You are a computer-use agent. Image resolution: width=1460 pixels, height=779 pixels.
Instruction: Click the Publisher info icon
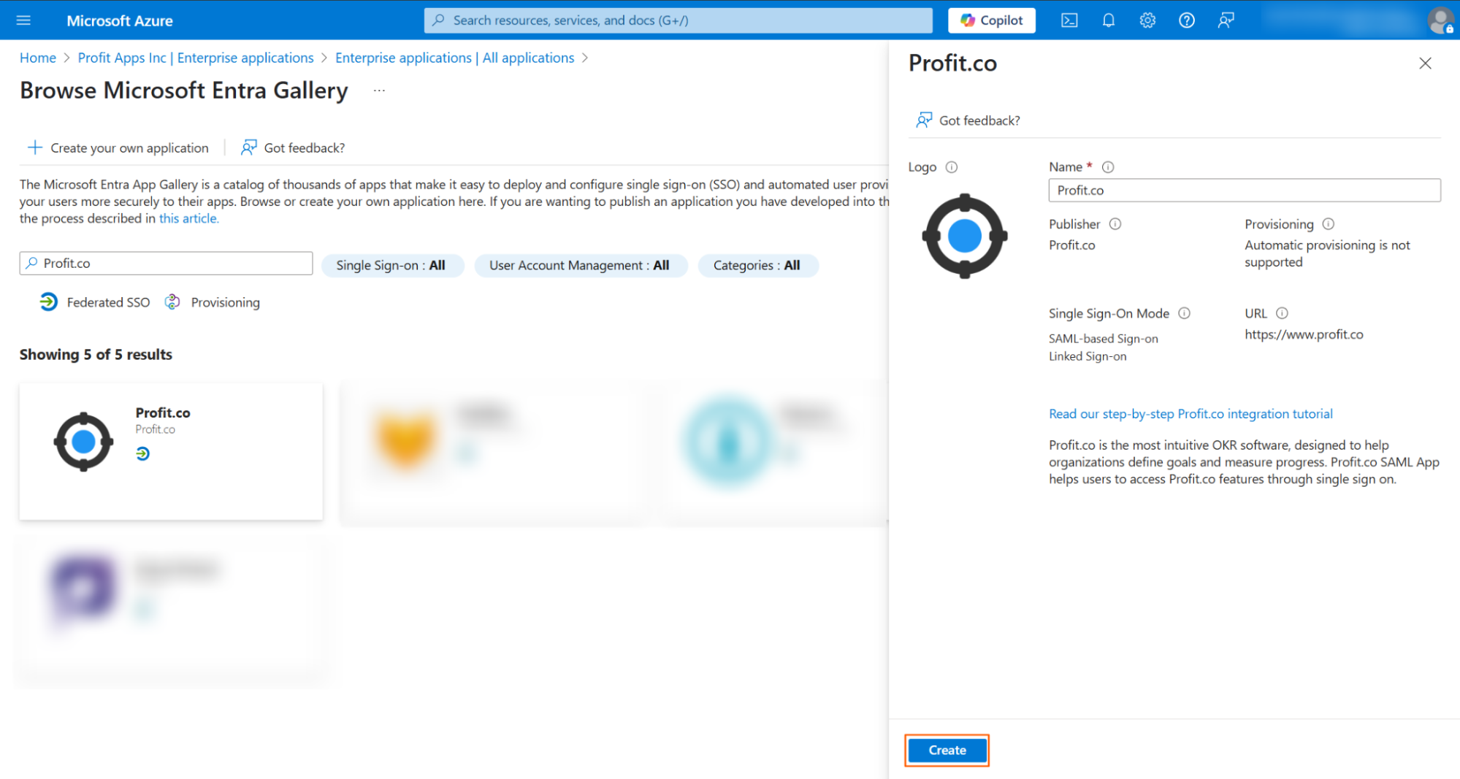(x=1115, y=224)
